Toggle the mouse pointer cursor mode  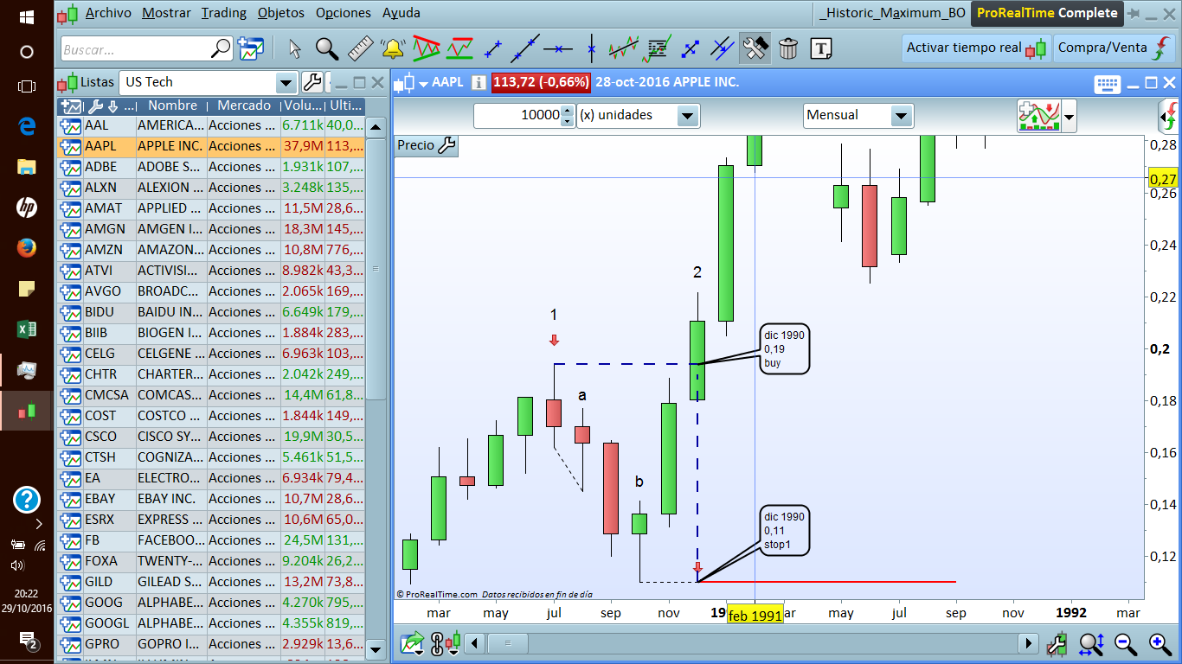[x=294, y=48]
